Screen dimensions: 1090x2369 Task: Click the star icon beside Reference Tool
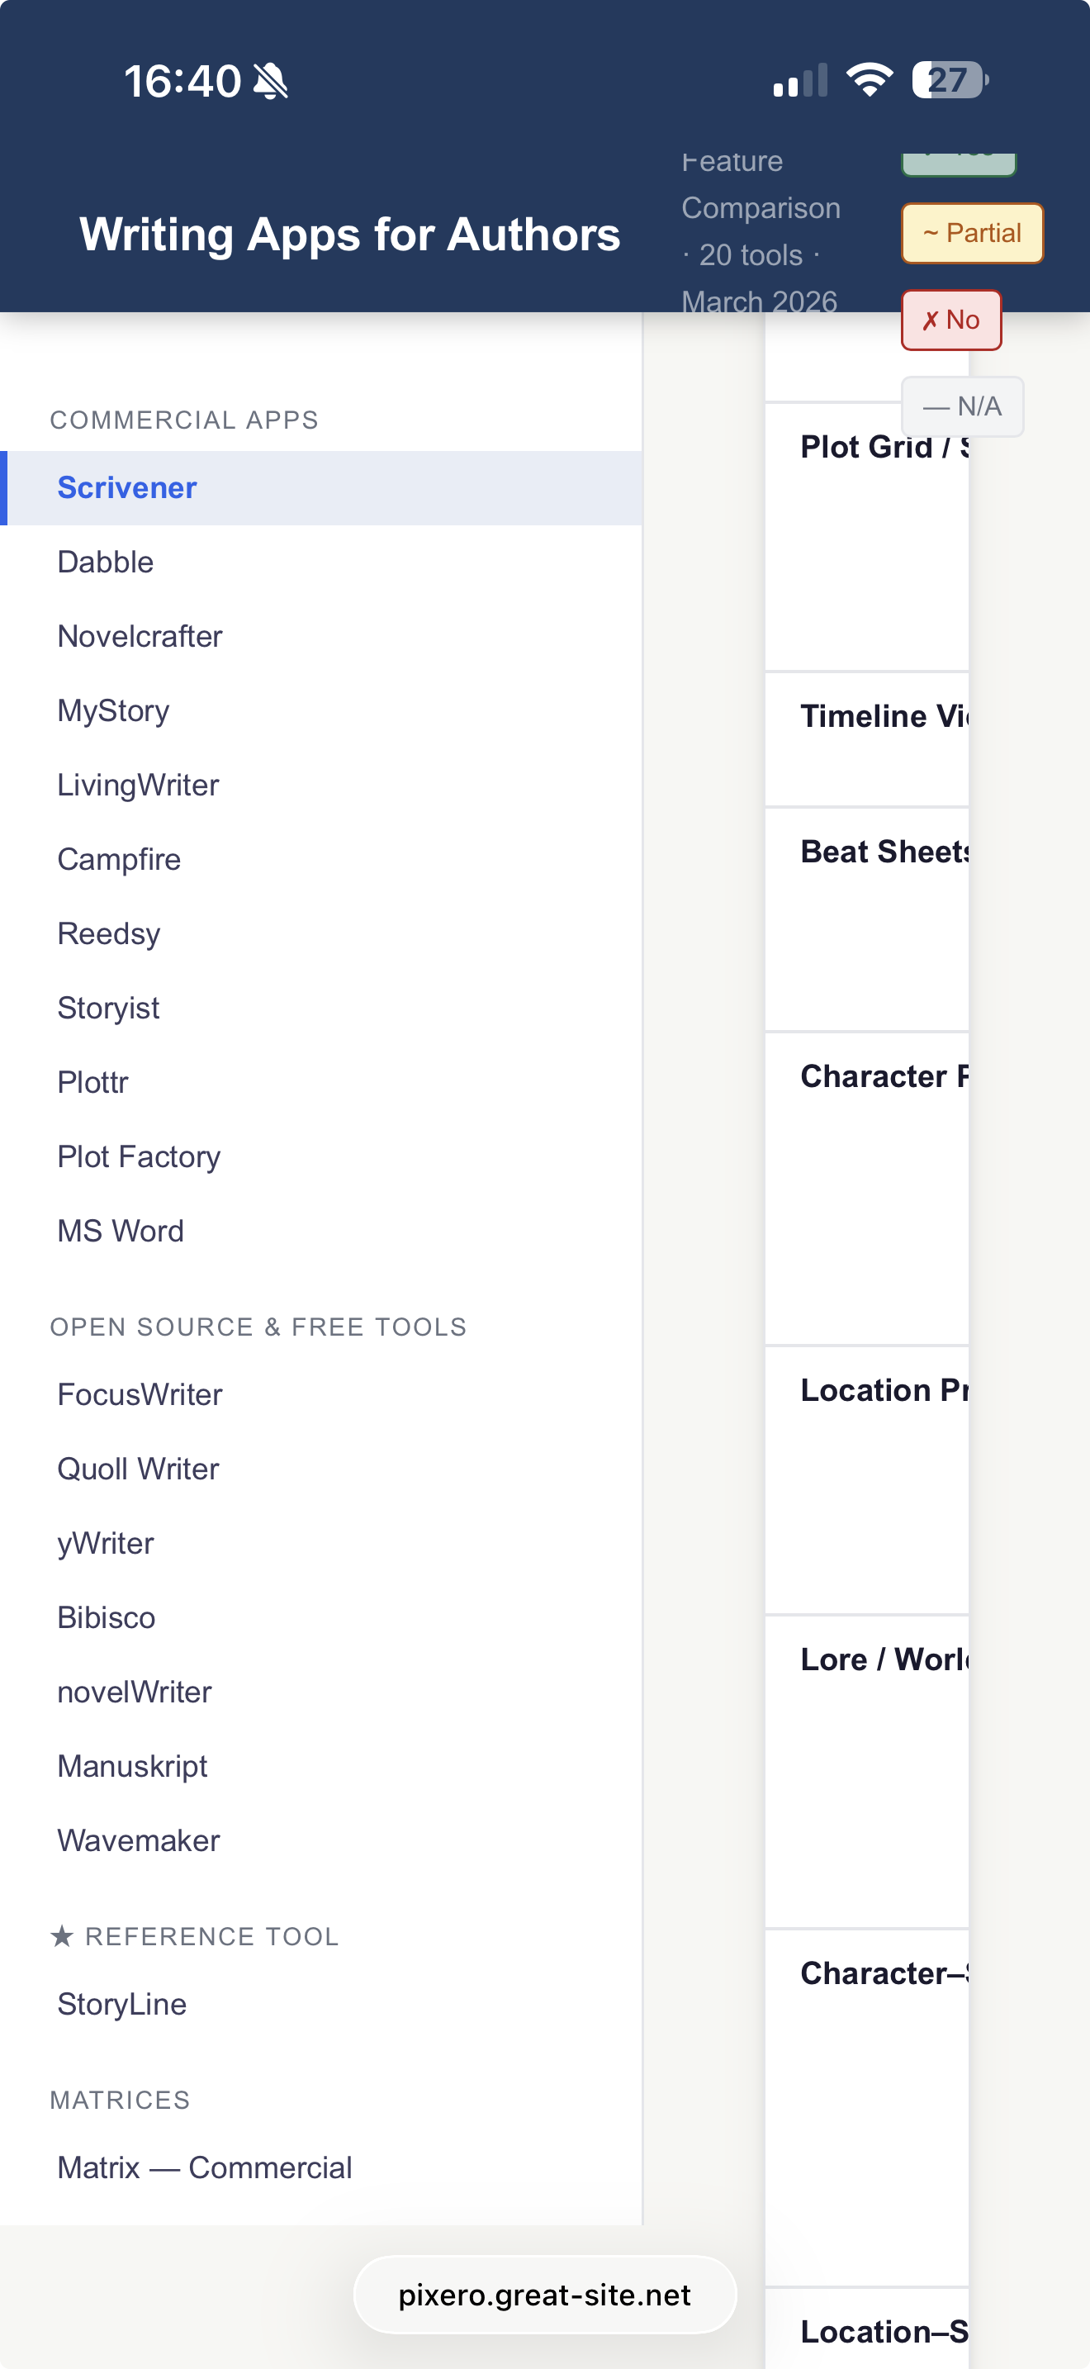[62, 1936]
